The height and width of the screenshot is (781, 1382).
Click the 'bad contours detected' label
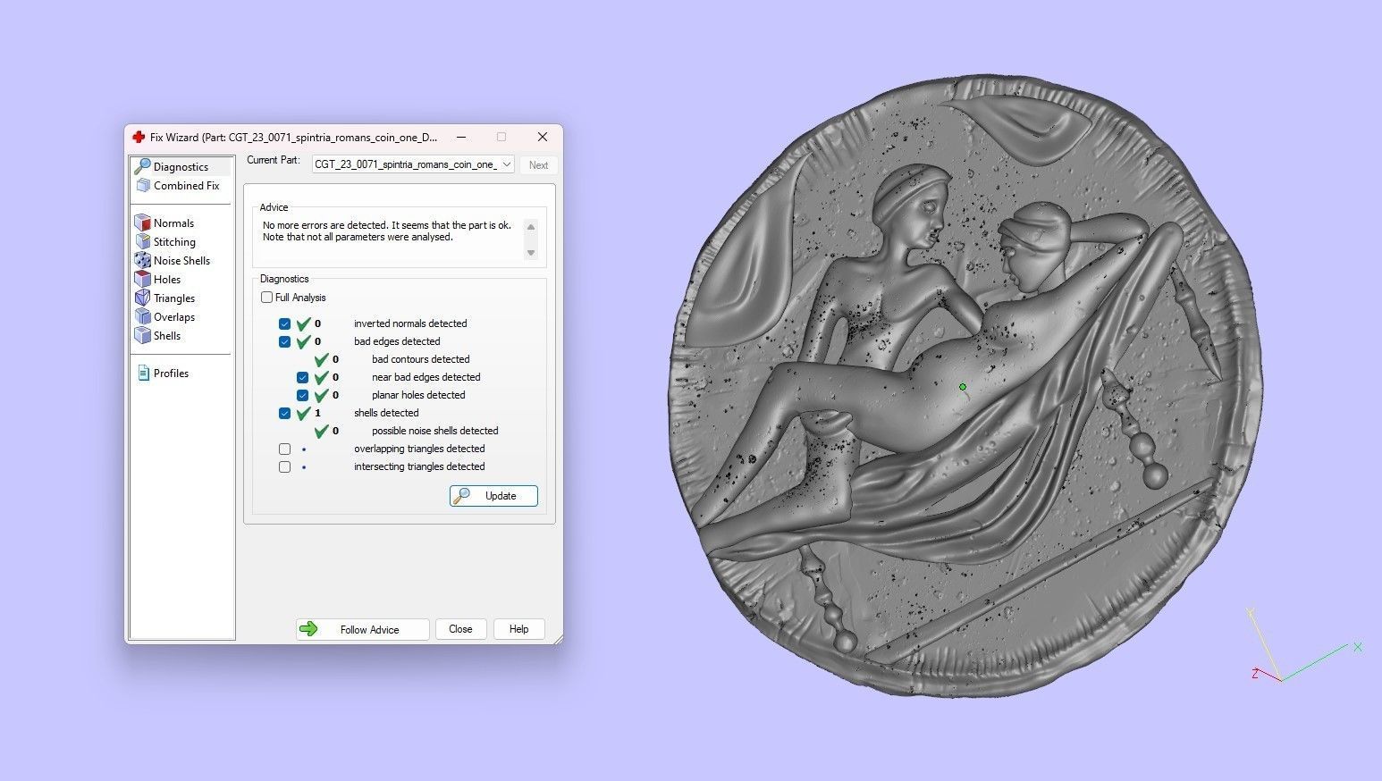coord(421,359)
